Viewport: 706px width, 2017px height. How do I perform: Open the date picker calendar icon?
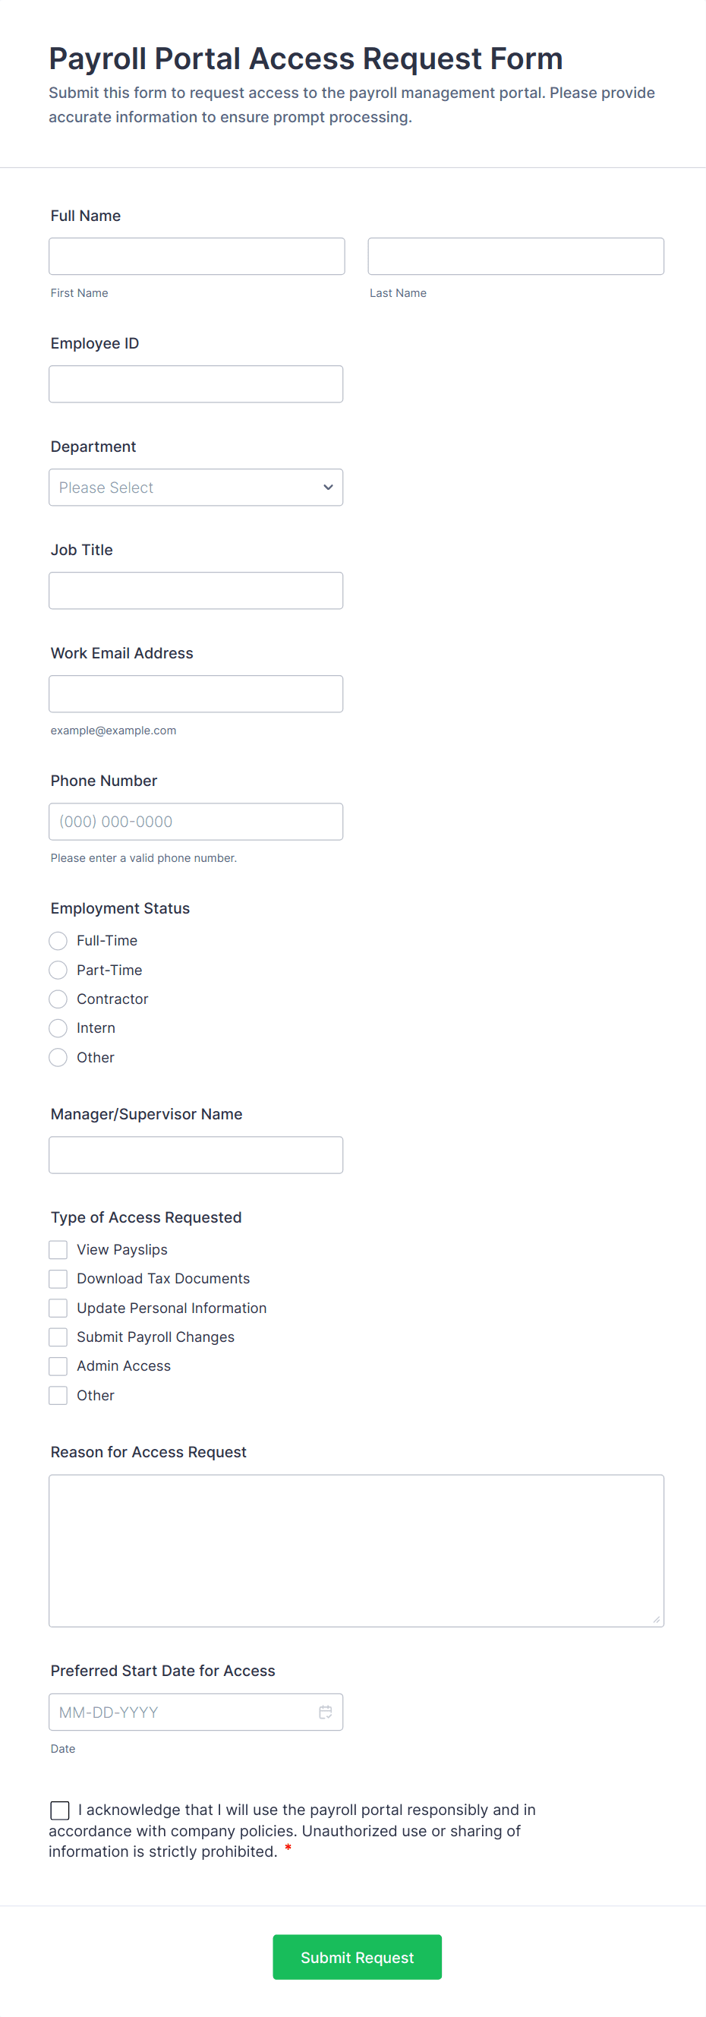(326, 1711)
